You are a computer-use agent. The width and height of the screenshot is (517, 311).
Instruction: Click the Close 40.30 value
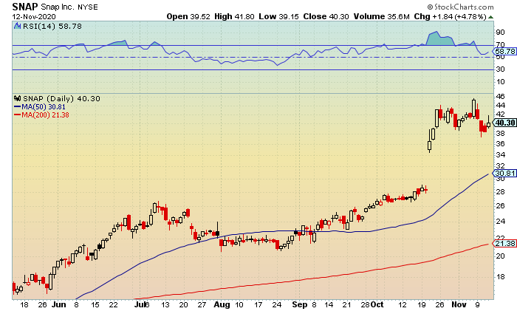click(326, 16)
